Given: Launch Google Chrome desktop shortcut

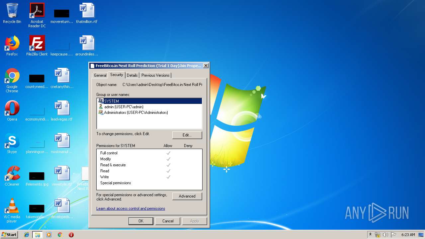Looking at the screenshot, I should point(12,80).
